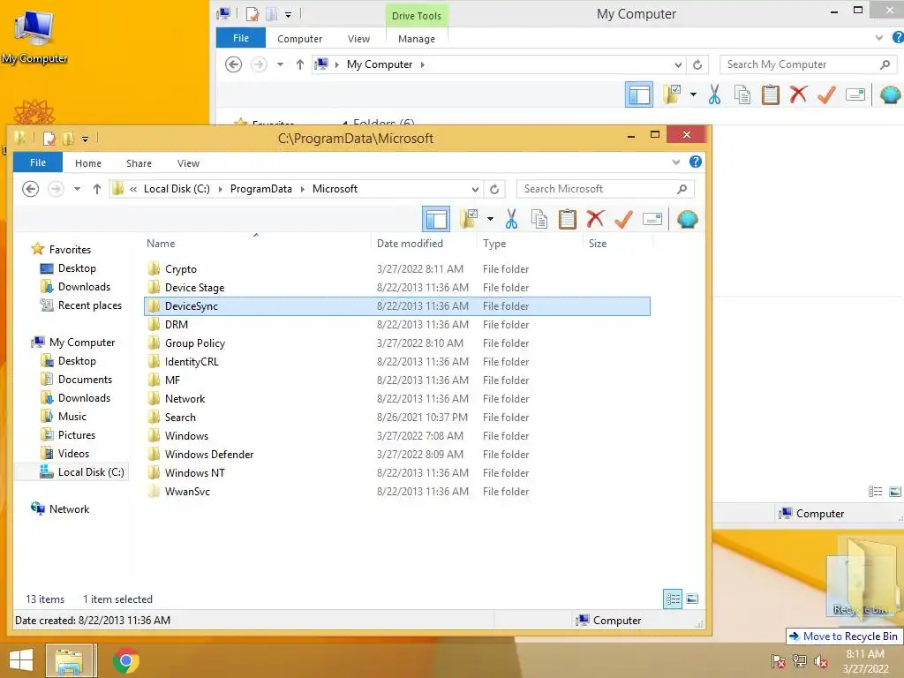Select Favorites in navigation pane

tap(70, 250)
